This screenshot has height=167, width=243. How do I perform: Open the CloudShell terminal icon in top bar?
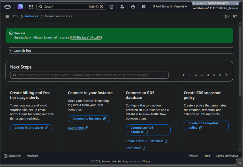coord(111,7)
